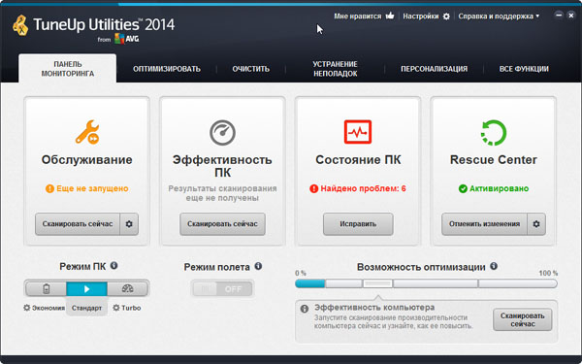
Task: Click the Найдено проблем: 6 status text
Action: pyautogui.click(x=363, y=188)
